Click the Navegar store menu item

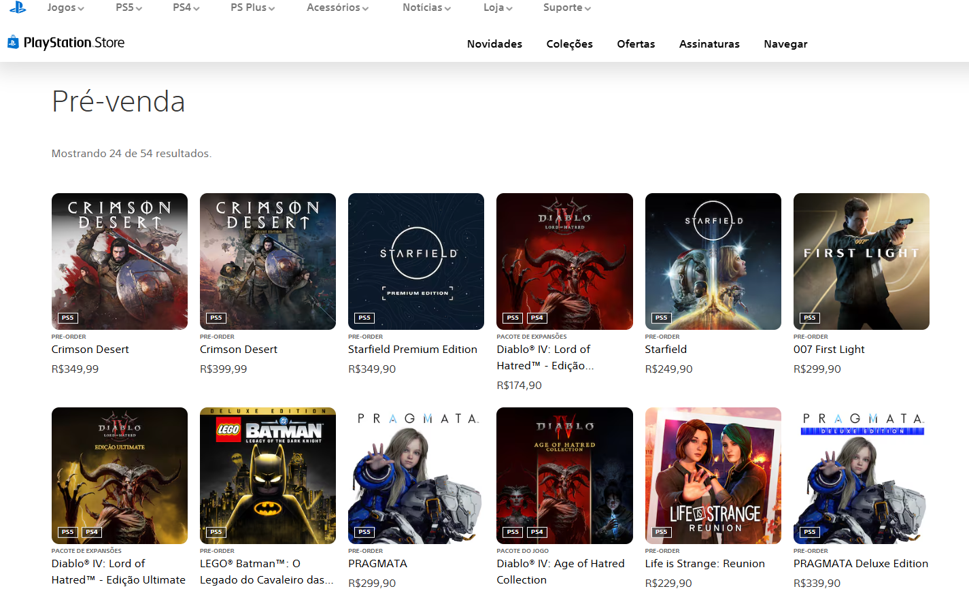tap(785, 44)
